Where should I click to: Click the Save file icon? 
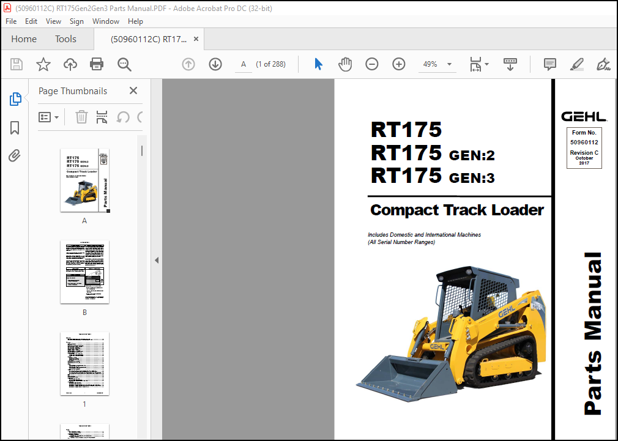tap(16, 64)
